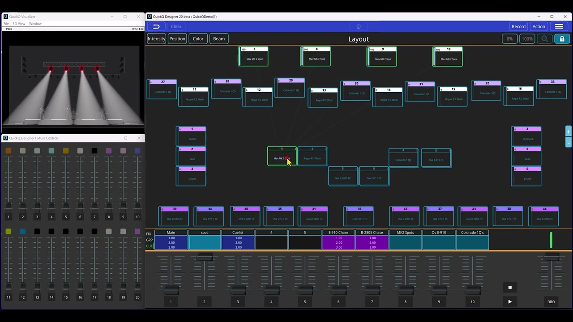Switch to the Color tab
573x322 pixels.
point(198,39)
